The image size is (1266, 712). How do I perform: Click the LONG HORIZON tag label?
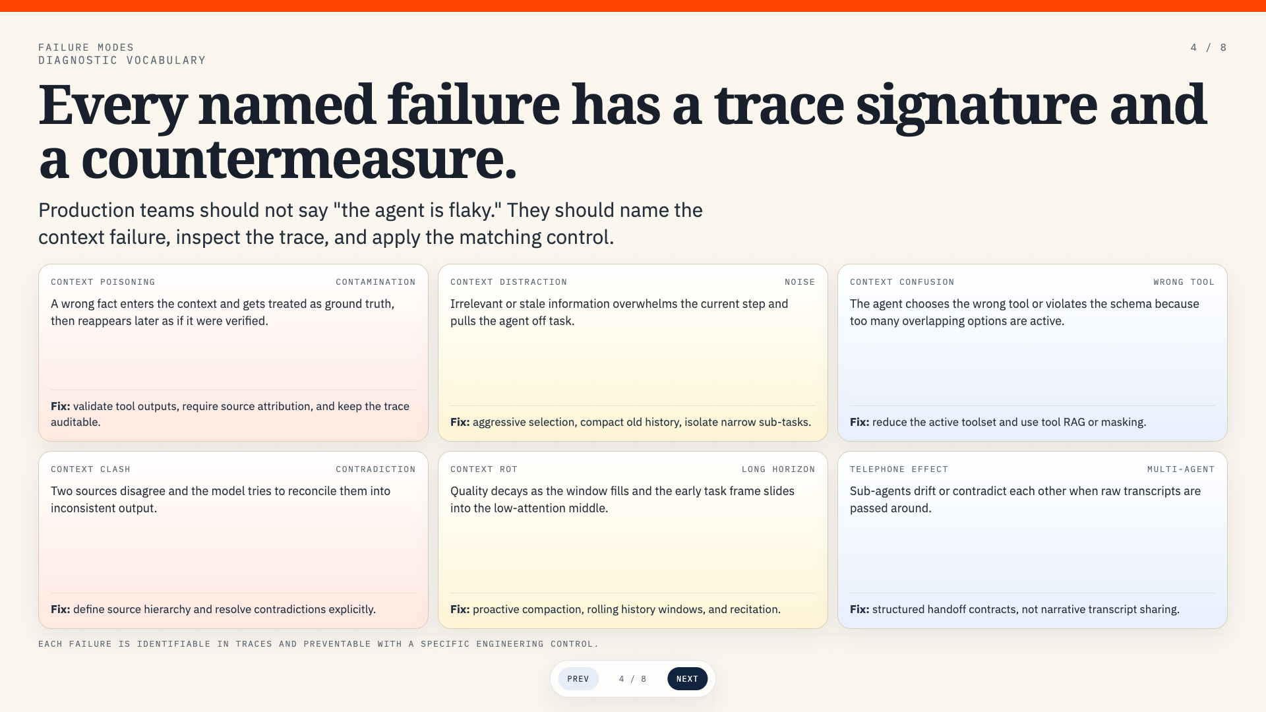coord(779,469)
